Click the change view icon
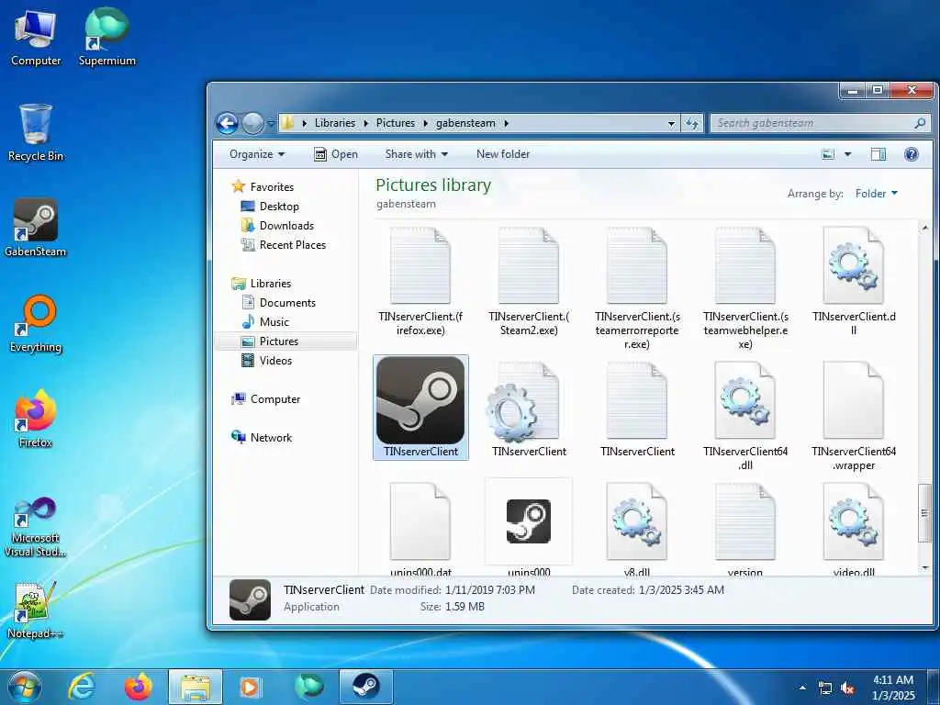Screen dimensions: 940x705 [829, 154]
